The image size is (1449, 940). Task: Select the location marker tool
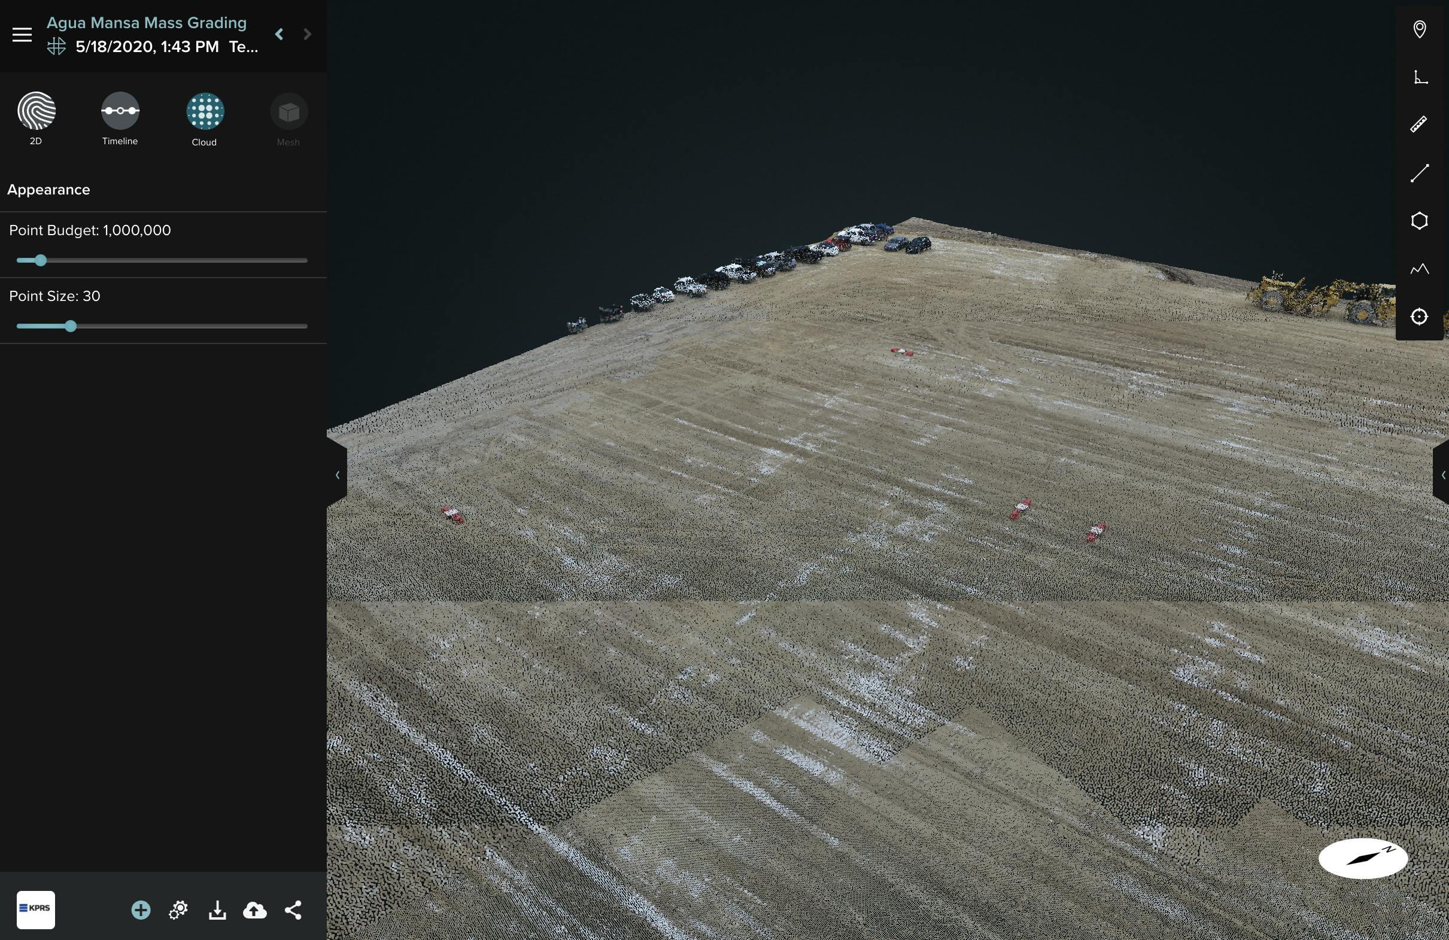(x=1420, y=29)
